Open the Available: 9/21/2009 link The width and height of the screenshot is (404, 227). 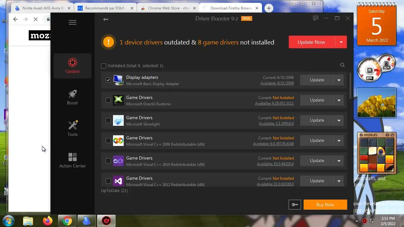pyautogui.click(x=277, y=83)
